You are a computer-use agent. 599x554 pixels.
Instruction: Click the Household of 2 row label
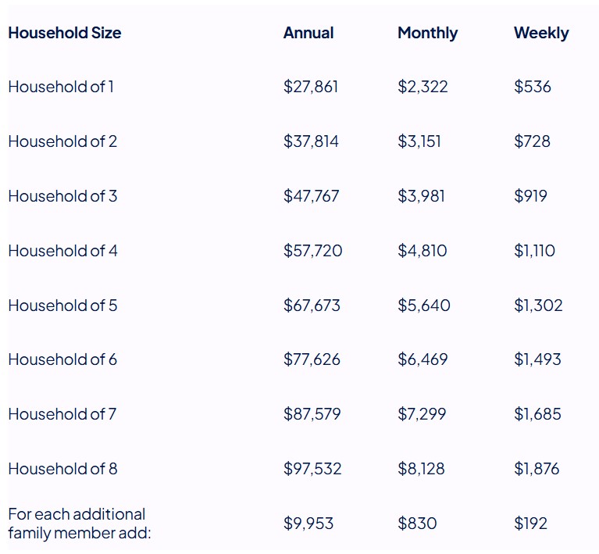point(62,141)
